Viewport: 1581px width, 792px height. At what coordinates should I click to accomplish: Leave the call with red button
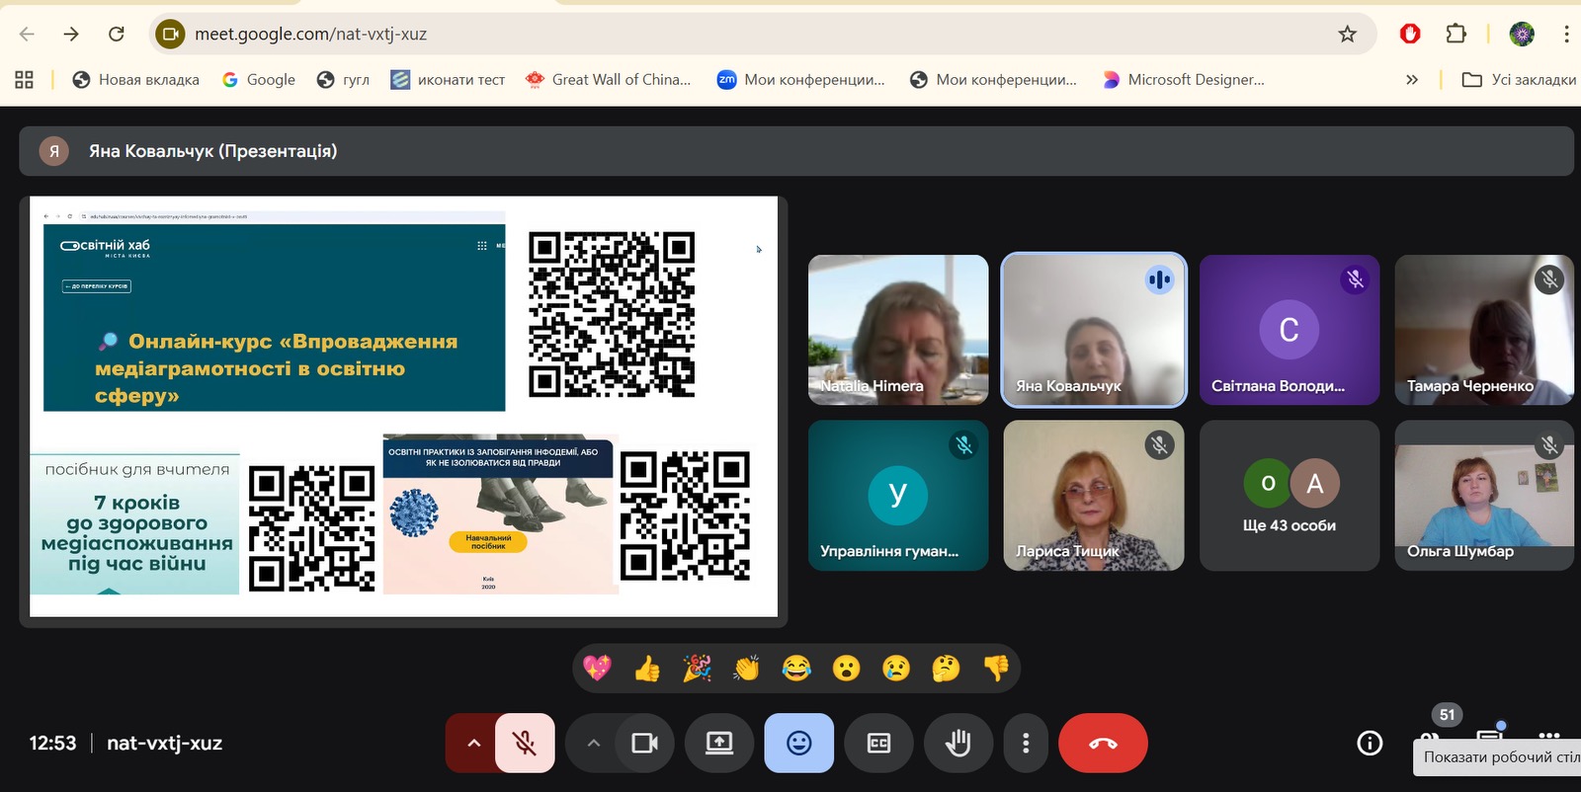[x=1103, y=743]
